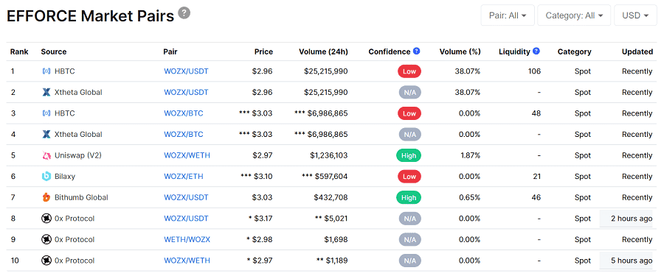Screen dimensions: 664x276
Task: Click 0x Protocol name in rank 9
Action: [x=75, y=240]
